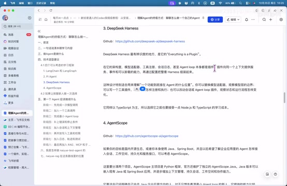This screenshot has height=186, width=287.
Task: Jump to outline item 六、我是怎样做 naiyue-test-agent 的
Action: (x=63, y=150)
